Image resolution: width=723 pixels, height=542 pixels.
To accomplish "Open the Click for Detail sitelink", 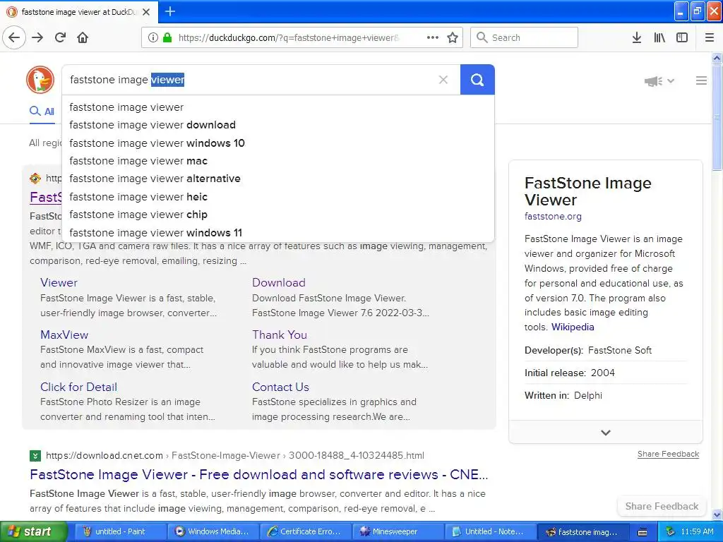I will [x=78, y=387].
